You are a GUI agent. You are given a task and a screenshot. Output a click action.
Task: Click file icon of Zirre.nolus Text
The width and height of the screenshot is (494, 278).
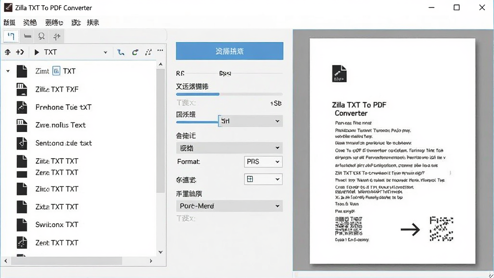22,125
